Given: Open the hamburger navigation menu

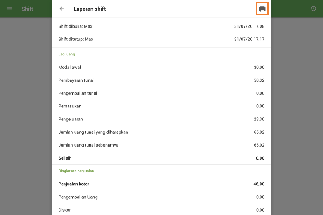Looking at the screenshot, I should point(10,9).
